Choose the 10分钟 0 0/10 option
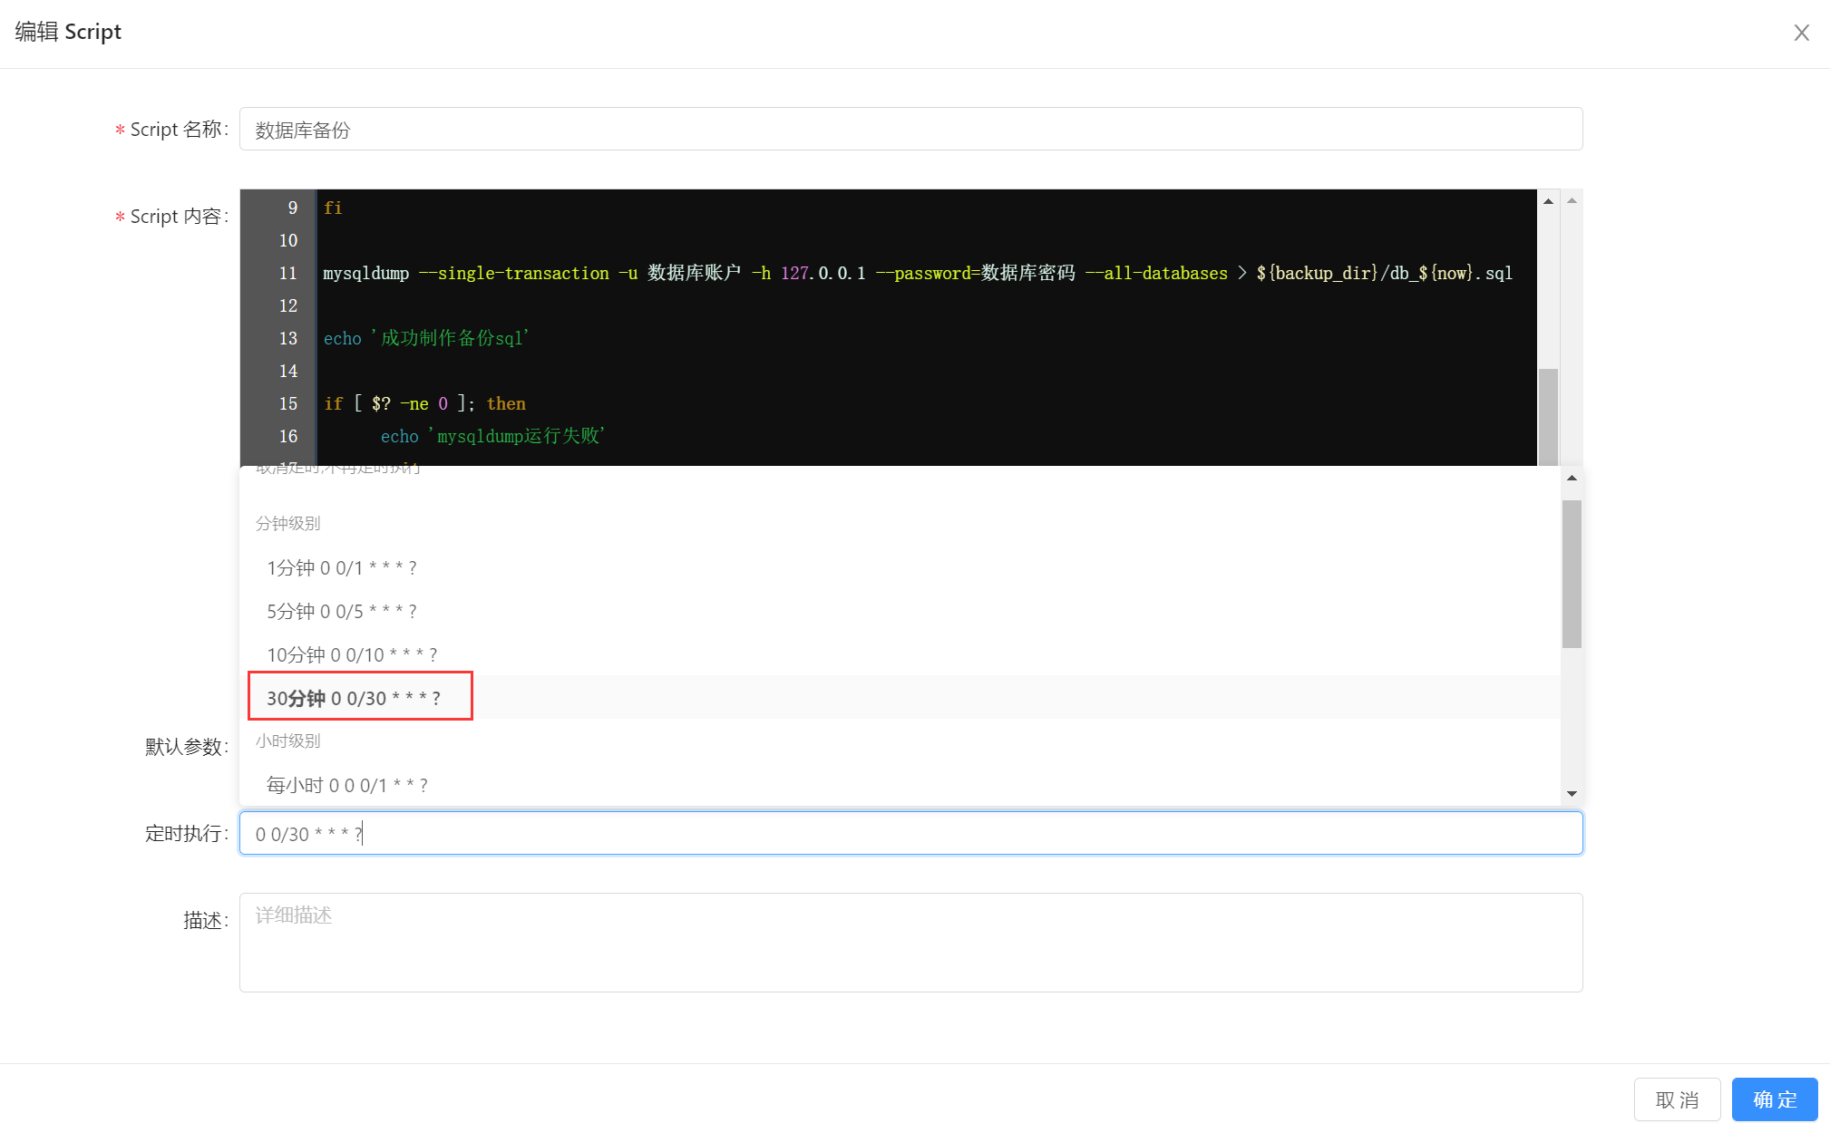This screenshot has width=1830, height=1123. [x=351, y=655]
